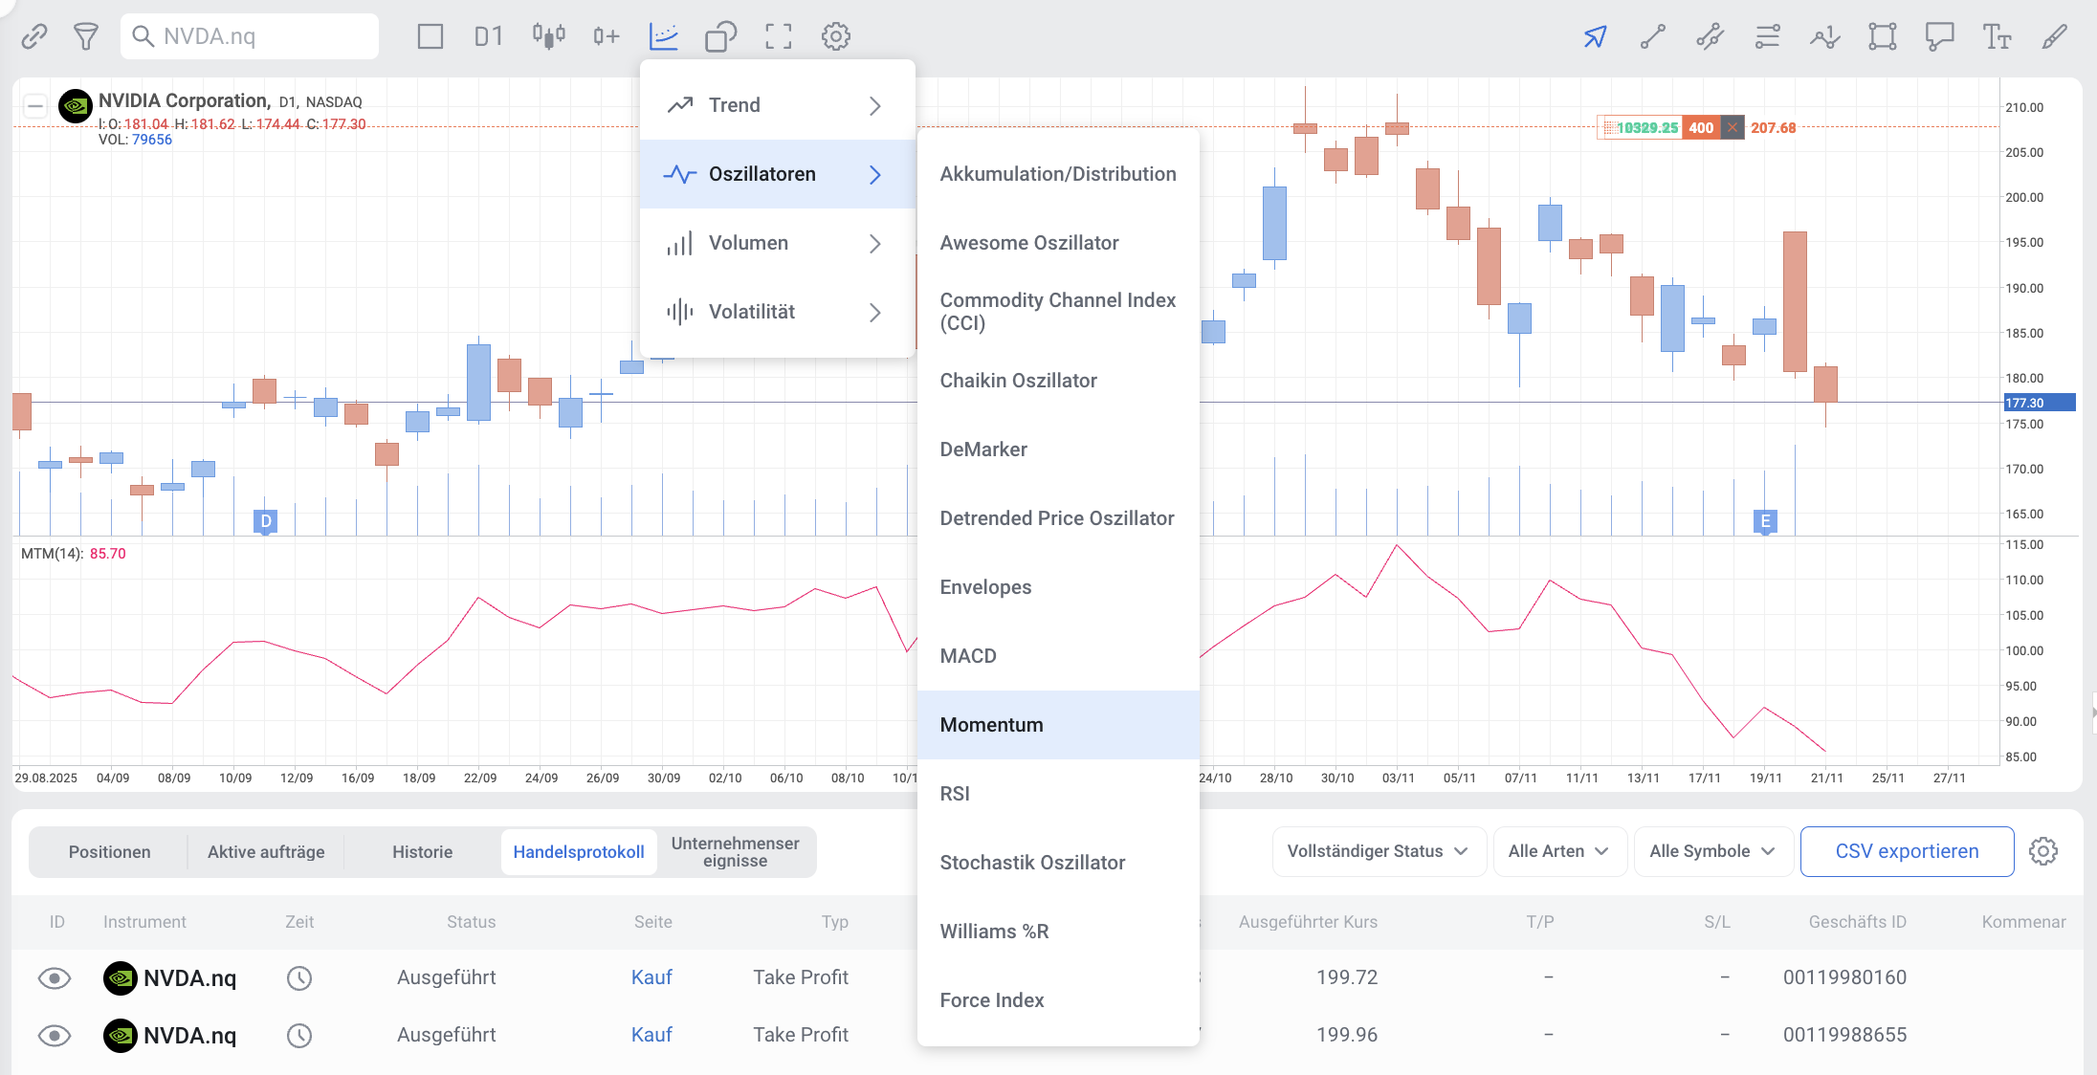Open candlestick chart type selector
2097x1075 pixels.
click(548, 36)
